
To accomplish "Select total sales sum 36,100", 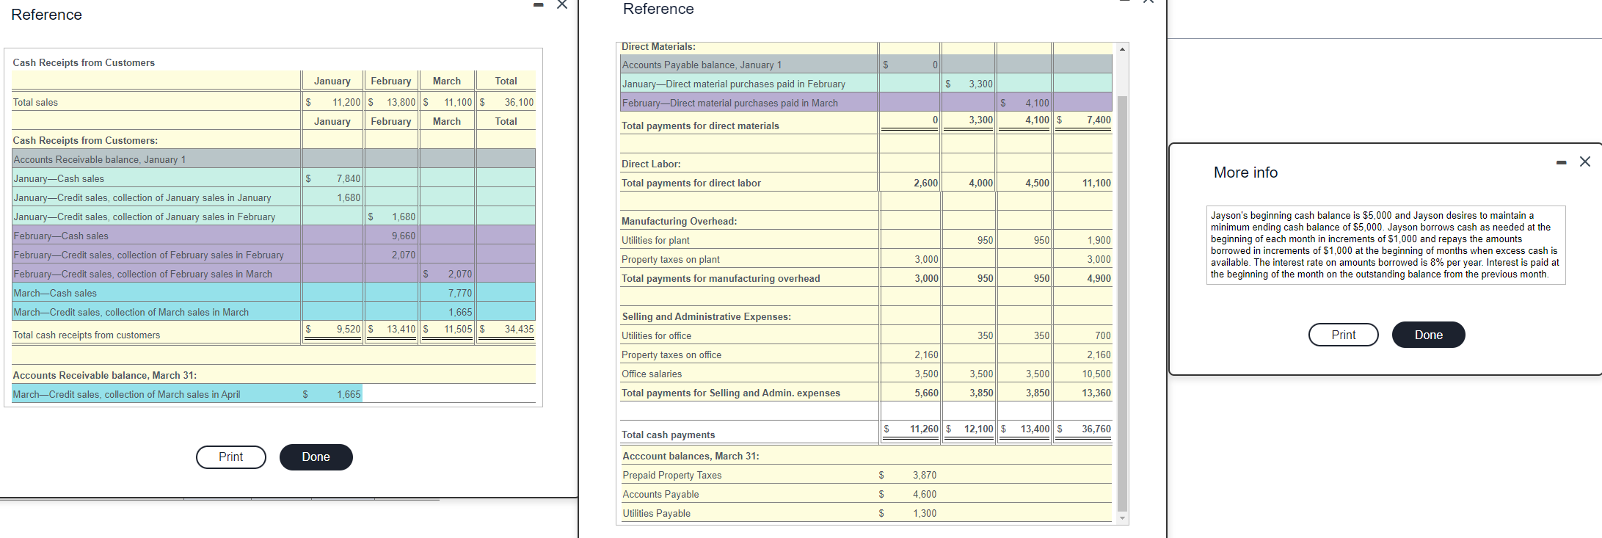I will [519, 102].
